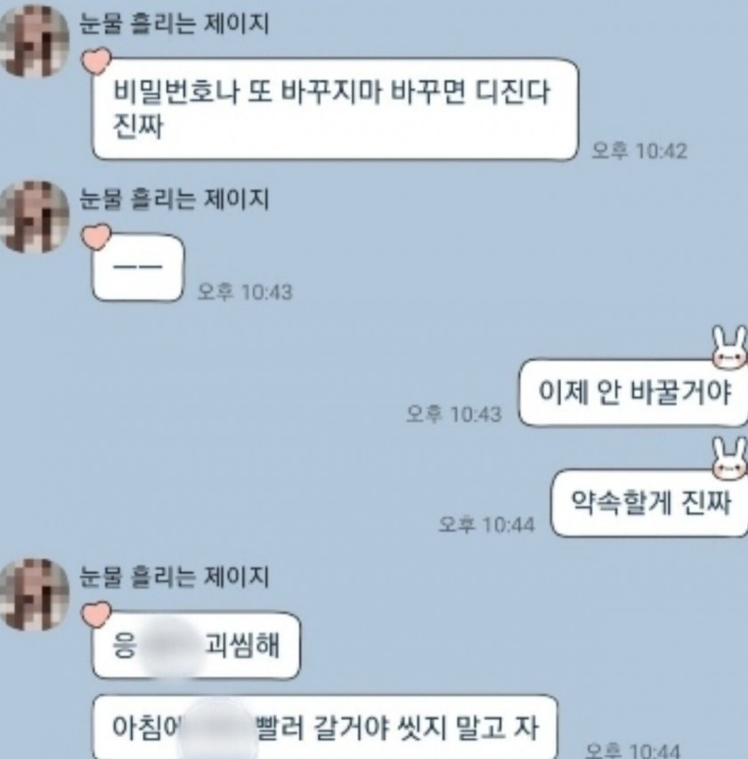Tap top sender name 눈물 흘리는 제이지
Screen dimensions: 748x759
175,23
